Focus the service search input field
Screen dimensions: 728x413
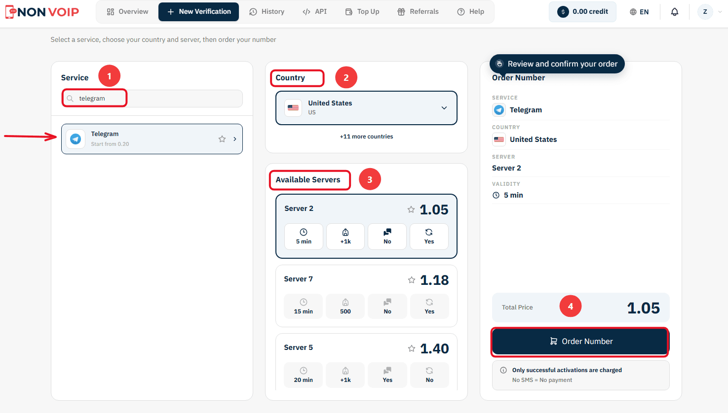[x=152, y=99]
